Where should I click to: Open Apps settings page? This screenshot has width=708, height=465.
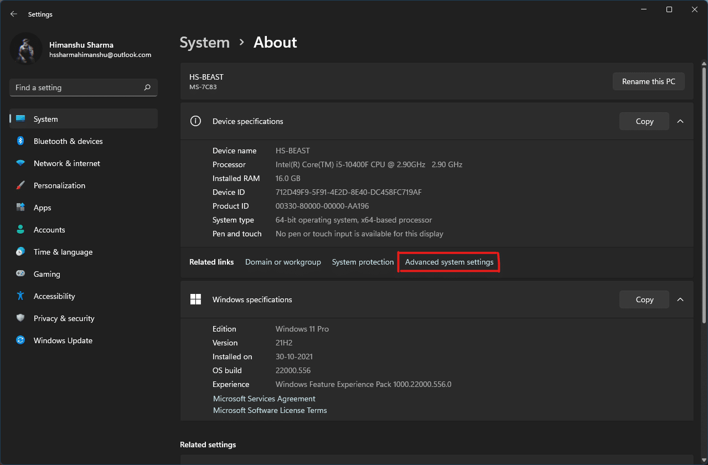coord(84,208)
